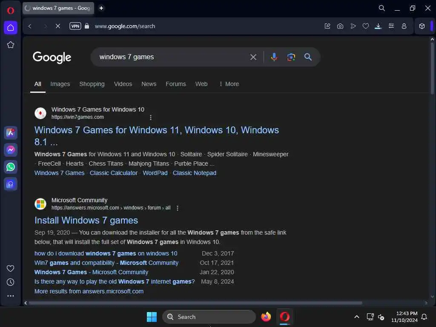Open the bookmarks star in the sidebar
436x327 pixels.
coord(11,45)
